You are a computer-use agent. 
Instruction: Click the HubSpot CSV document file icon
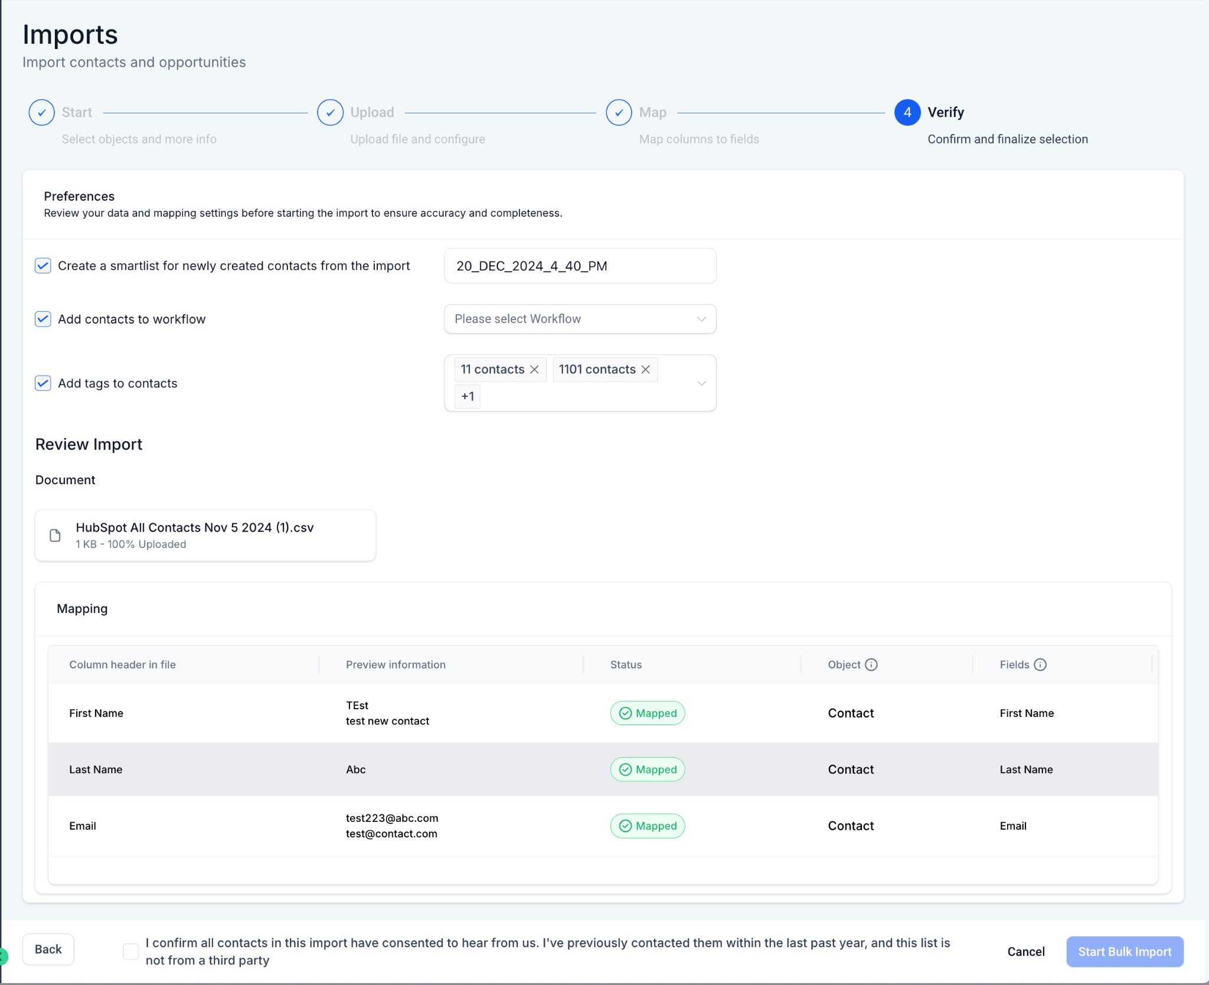click(x=55, y=536)
